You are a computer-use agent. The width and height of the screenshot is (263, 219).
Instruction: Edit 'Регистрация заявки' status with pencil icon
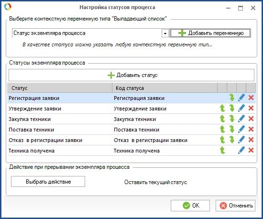pyautogui.click(x=241, y=98)
